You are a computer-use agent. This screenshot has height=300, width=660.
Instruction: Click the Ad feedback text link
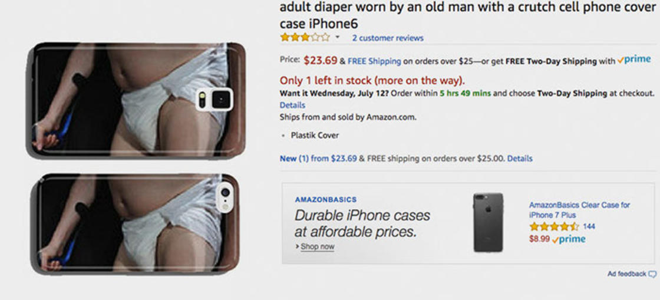tap(626, 274)
